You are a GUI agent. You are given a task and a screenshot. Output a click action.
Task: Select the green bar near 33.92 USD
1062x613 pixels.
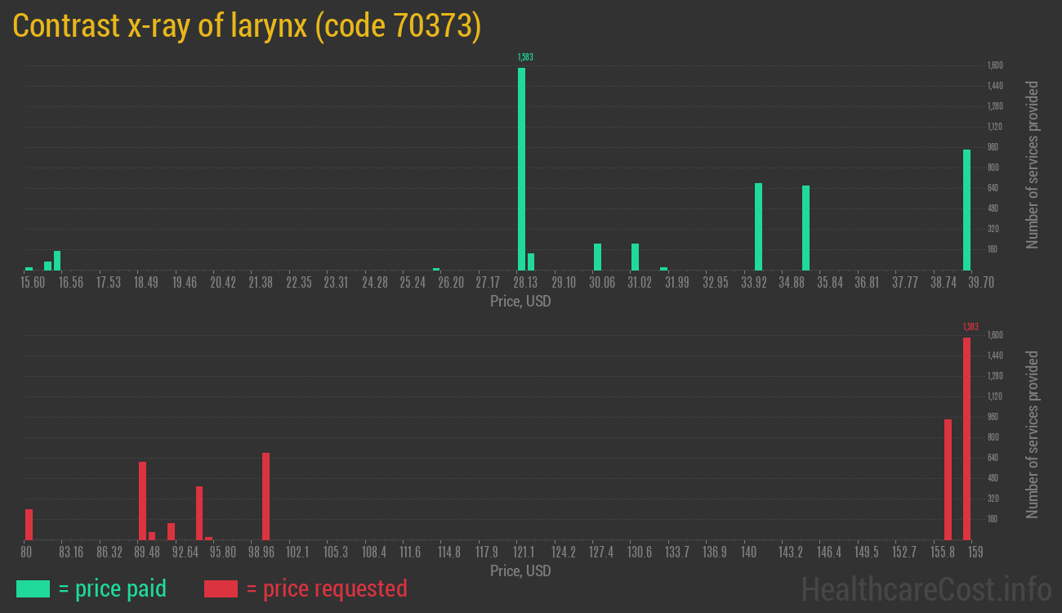click(758, 226)
